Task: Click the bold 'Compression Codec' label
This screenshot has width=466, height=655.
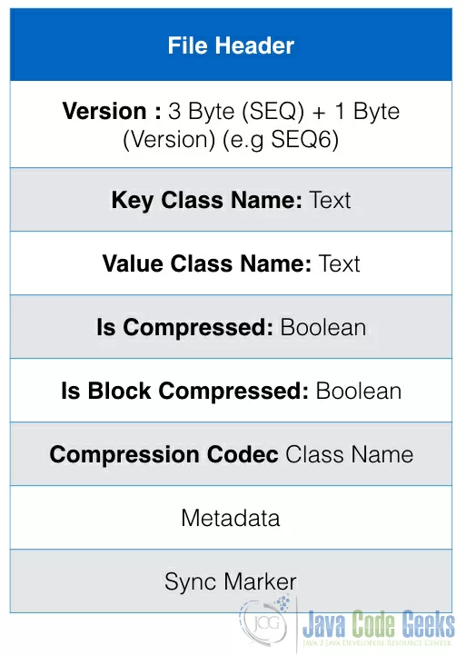Action: click(164, 454)
